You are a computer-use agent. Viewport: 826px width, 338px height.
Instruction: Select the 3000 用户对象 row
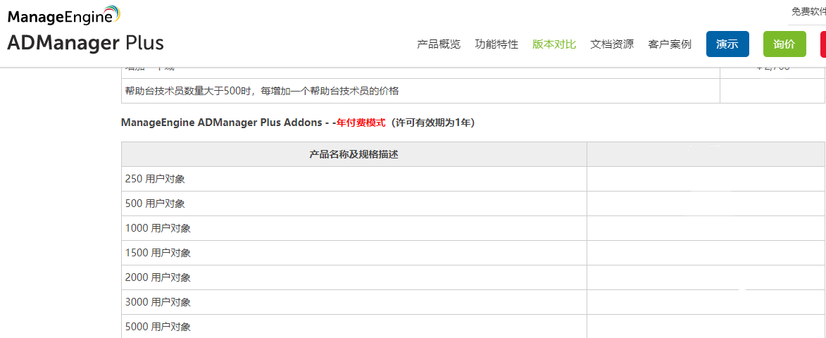pyautogui.click(x=353, y=302)
